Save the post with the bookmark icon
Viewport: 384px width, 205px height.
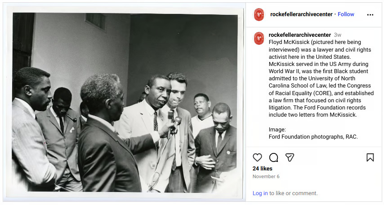click(370, 157)
